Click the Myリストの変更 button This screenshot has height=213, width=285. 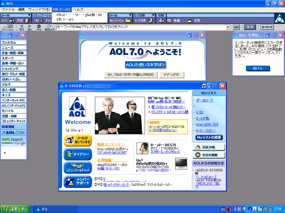click(209, 138)
